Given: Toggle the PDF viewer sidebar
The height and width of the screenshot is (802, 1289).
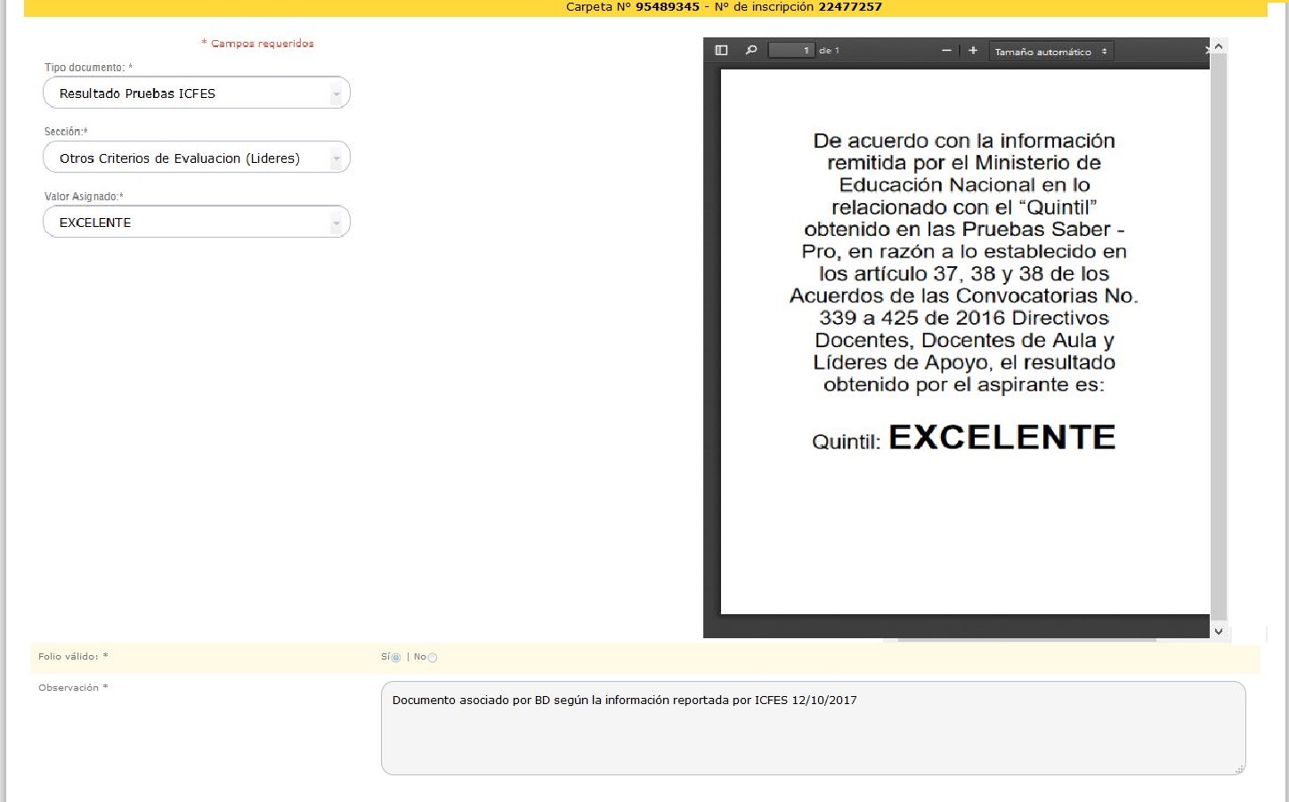Looking at the screenshot, I should click(721, 51).
